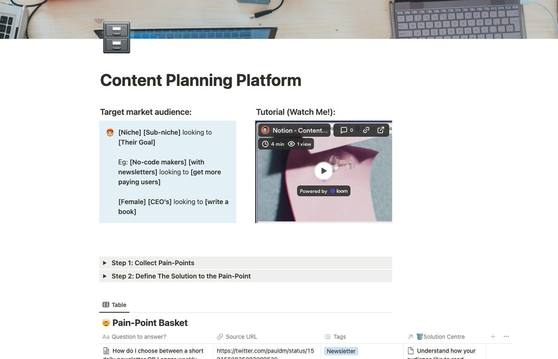
Task: Click the Solution Centre column header
Action: coord(436,337)
